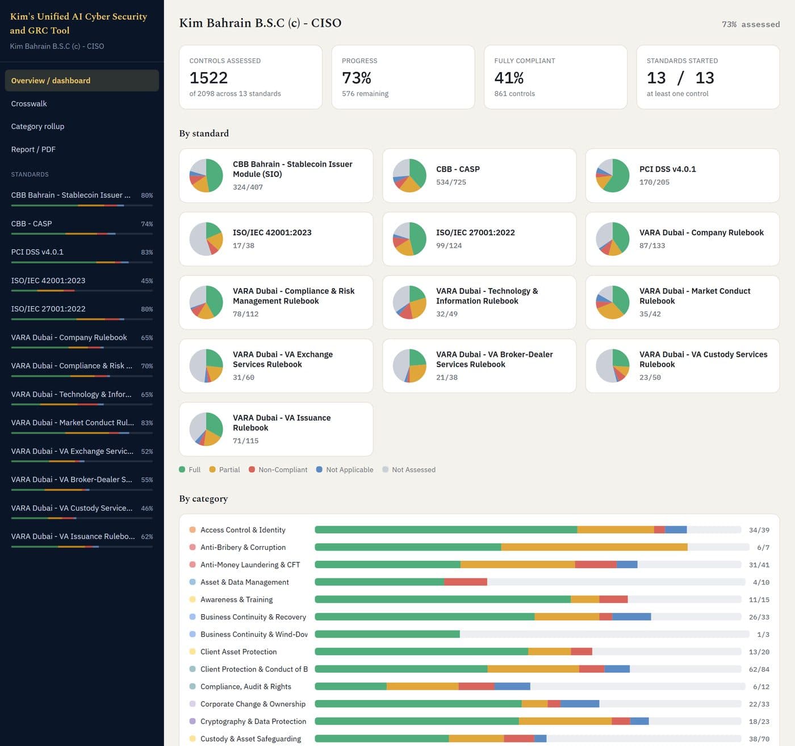Click the ISO/IEC 42001:2023 pie chart
Screen dimensions: 795x746
click(206, 239)
